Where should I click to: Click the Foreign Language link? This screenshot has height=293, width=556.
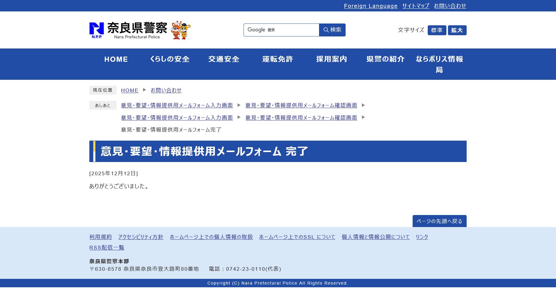click(x=371, y=6)
